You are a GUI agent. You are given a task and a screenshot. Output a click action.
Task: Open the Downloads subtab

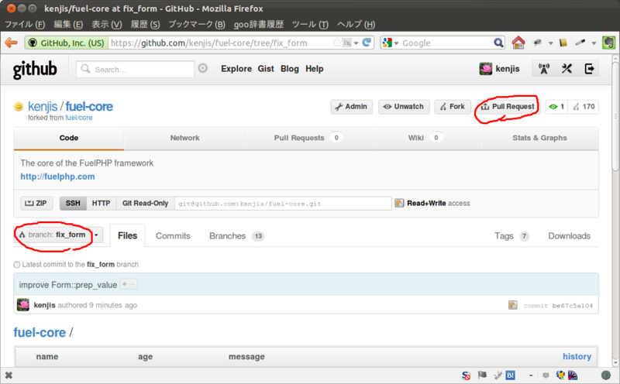pyautogui.click(x=569, y=236)
